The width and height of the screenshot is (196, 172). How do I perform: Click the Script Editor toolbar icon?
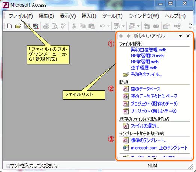[x=156, y=26]
